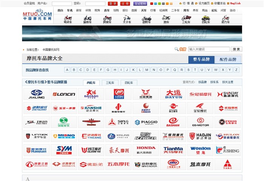Open the XINLING brand logo

point(118,136)
